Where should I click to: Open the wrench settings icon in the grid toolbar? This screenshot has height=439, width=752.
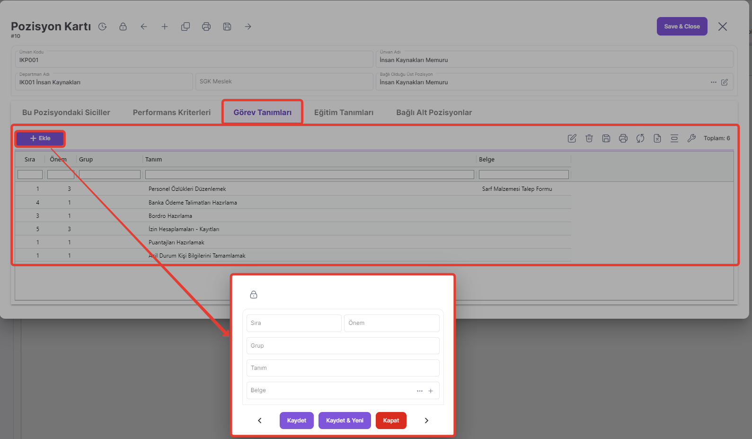(x=691, y=138)
